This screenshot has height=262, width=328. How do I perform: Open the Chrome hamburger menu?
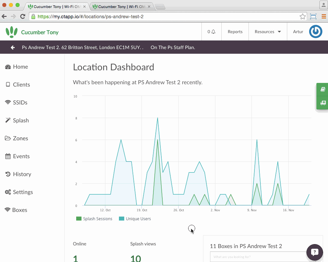[324, 16]
